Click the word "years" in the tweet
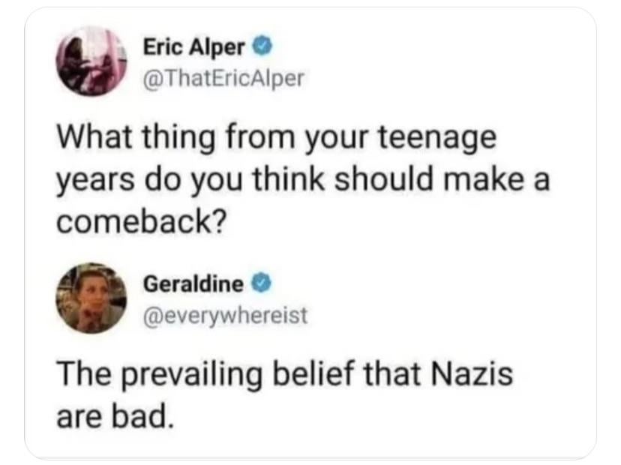 (x=95, y=181)
